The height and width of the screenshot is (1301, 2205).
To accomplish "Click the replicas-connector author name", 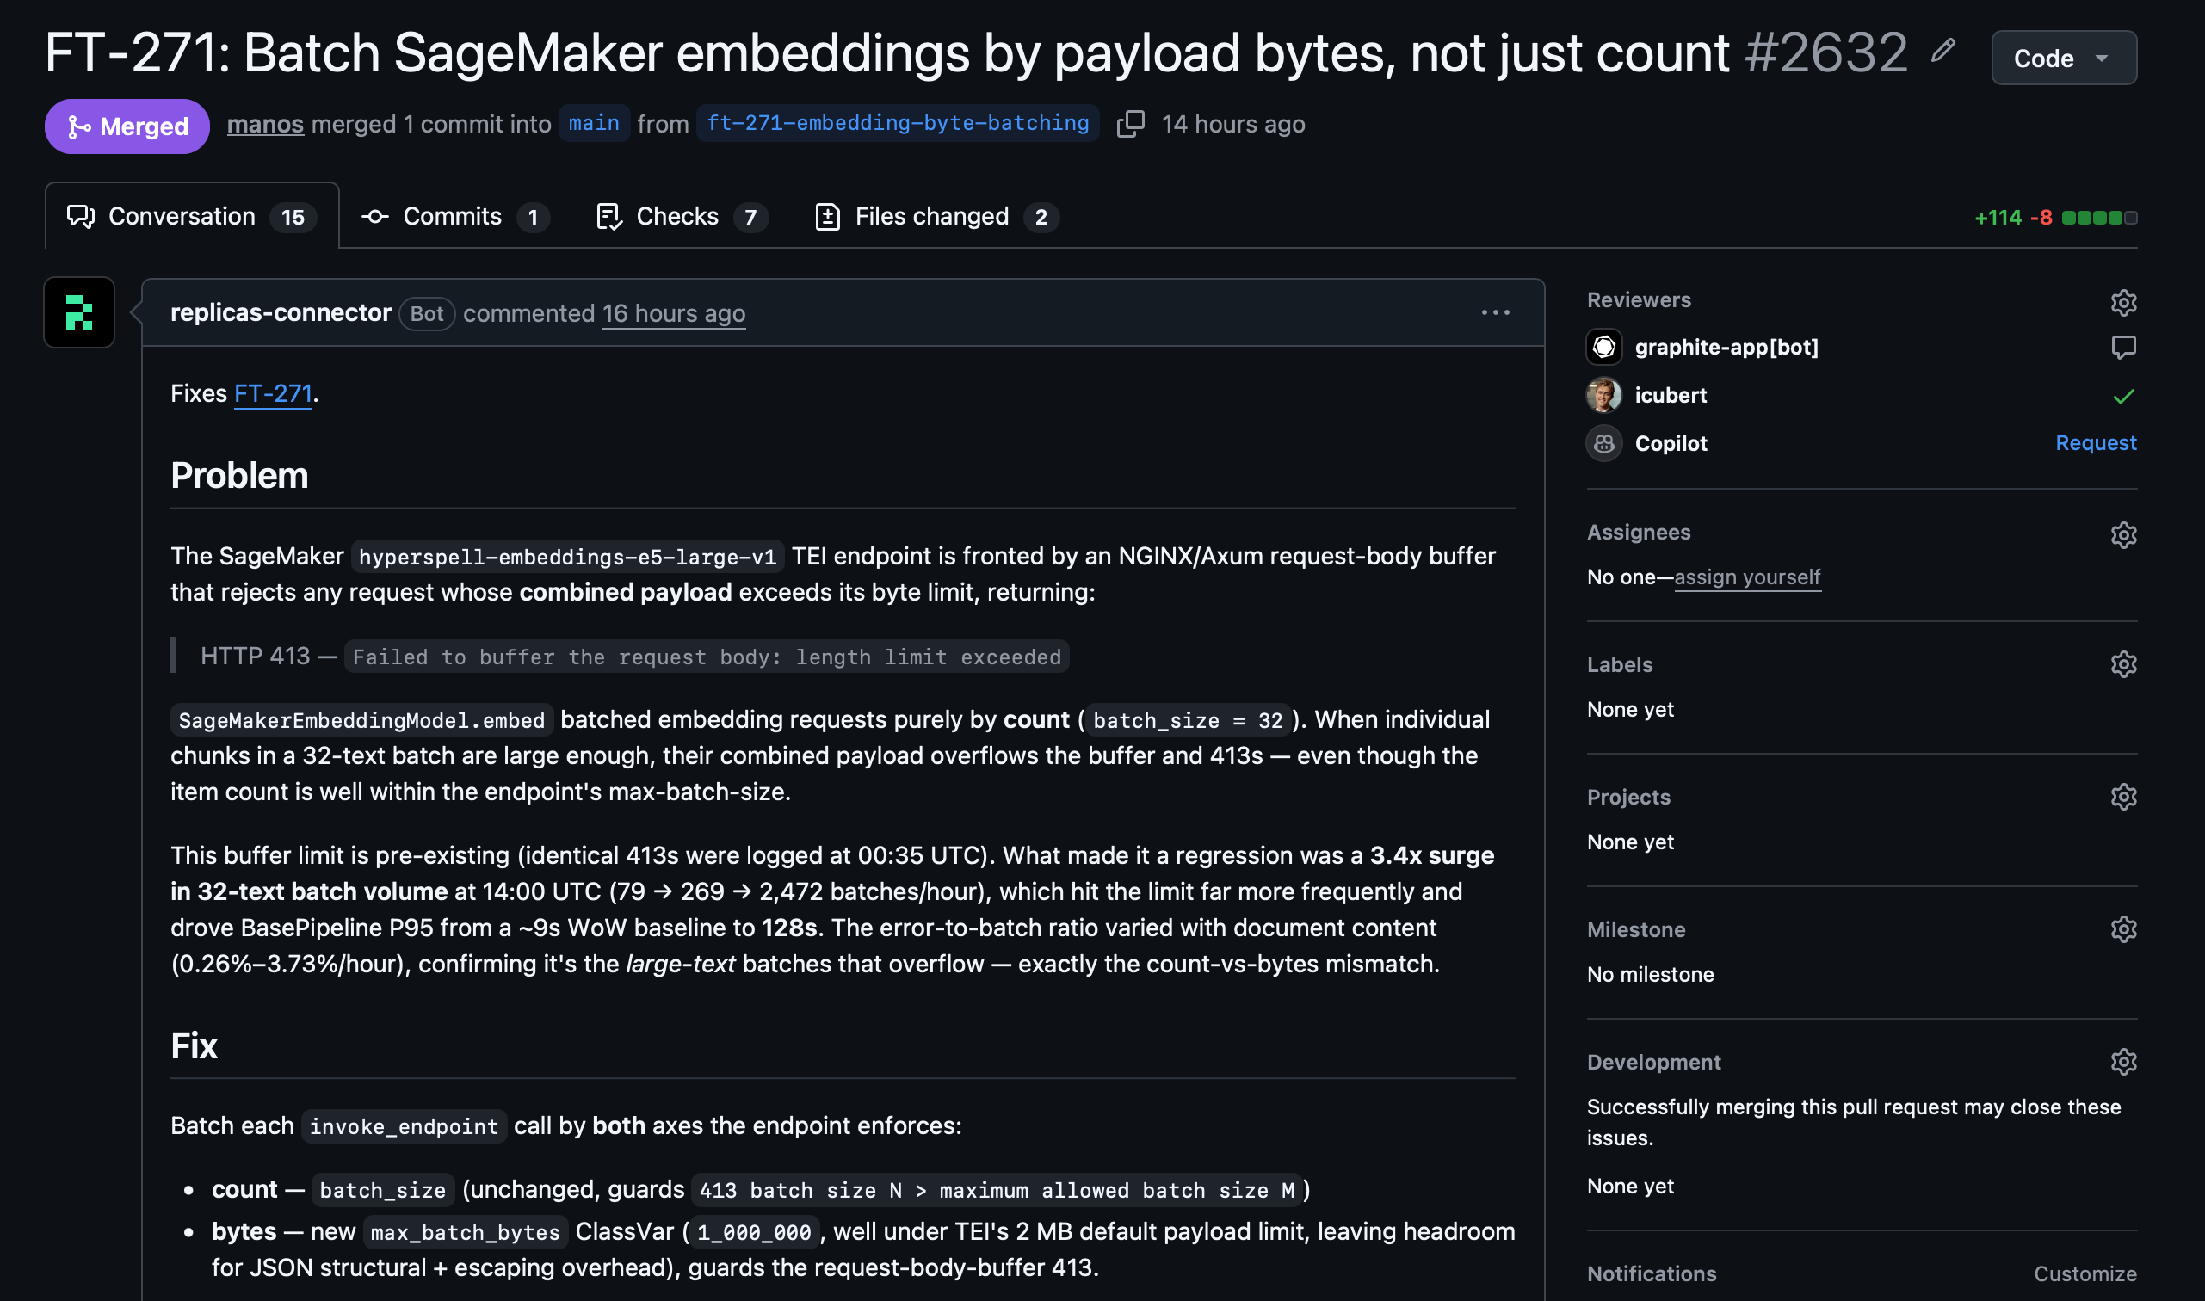I will (281, 313).
